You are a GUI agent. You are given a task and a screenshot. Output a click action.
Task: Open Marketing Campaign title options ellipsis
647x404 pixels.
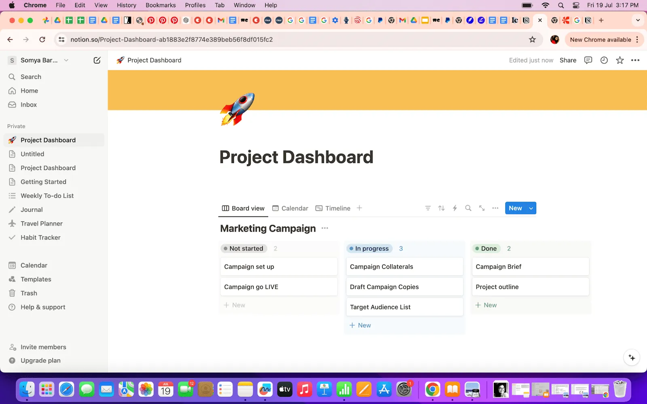325,228
